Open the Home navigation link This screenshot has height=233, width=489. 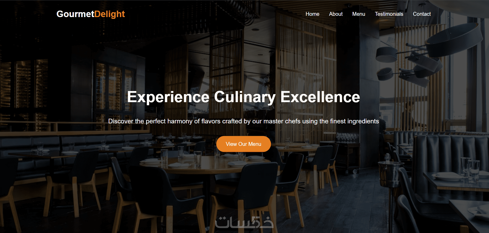(312, 14)
